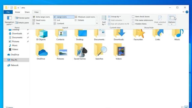Switch layout to List view
The height and width of the screenshot is (108, 192).
pyautogui.click(x=57, y=20)
